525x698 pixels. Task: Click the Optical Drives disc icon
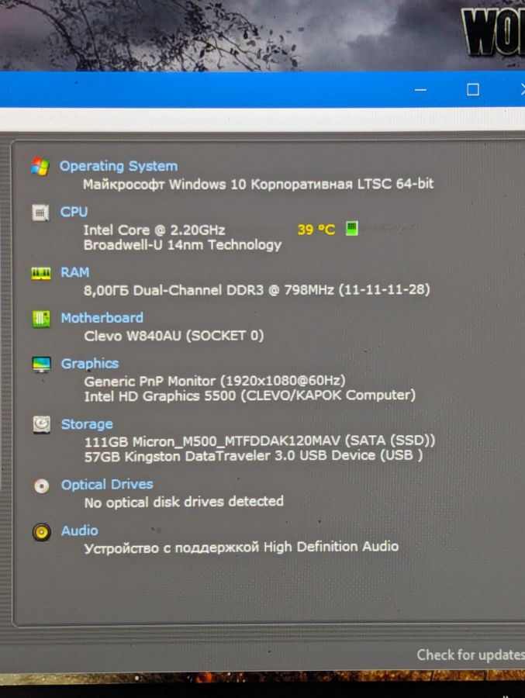41,485
